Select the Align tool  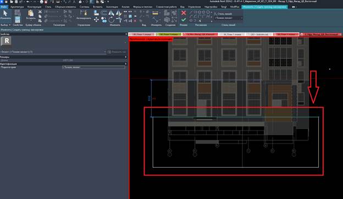click(96, 13)
